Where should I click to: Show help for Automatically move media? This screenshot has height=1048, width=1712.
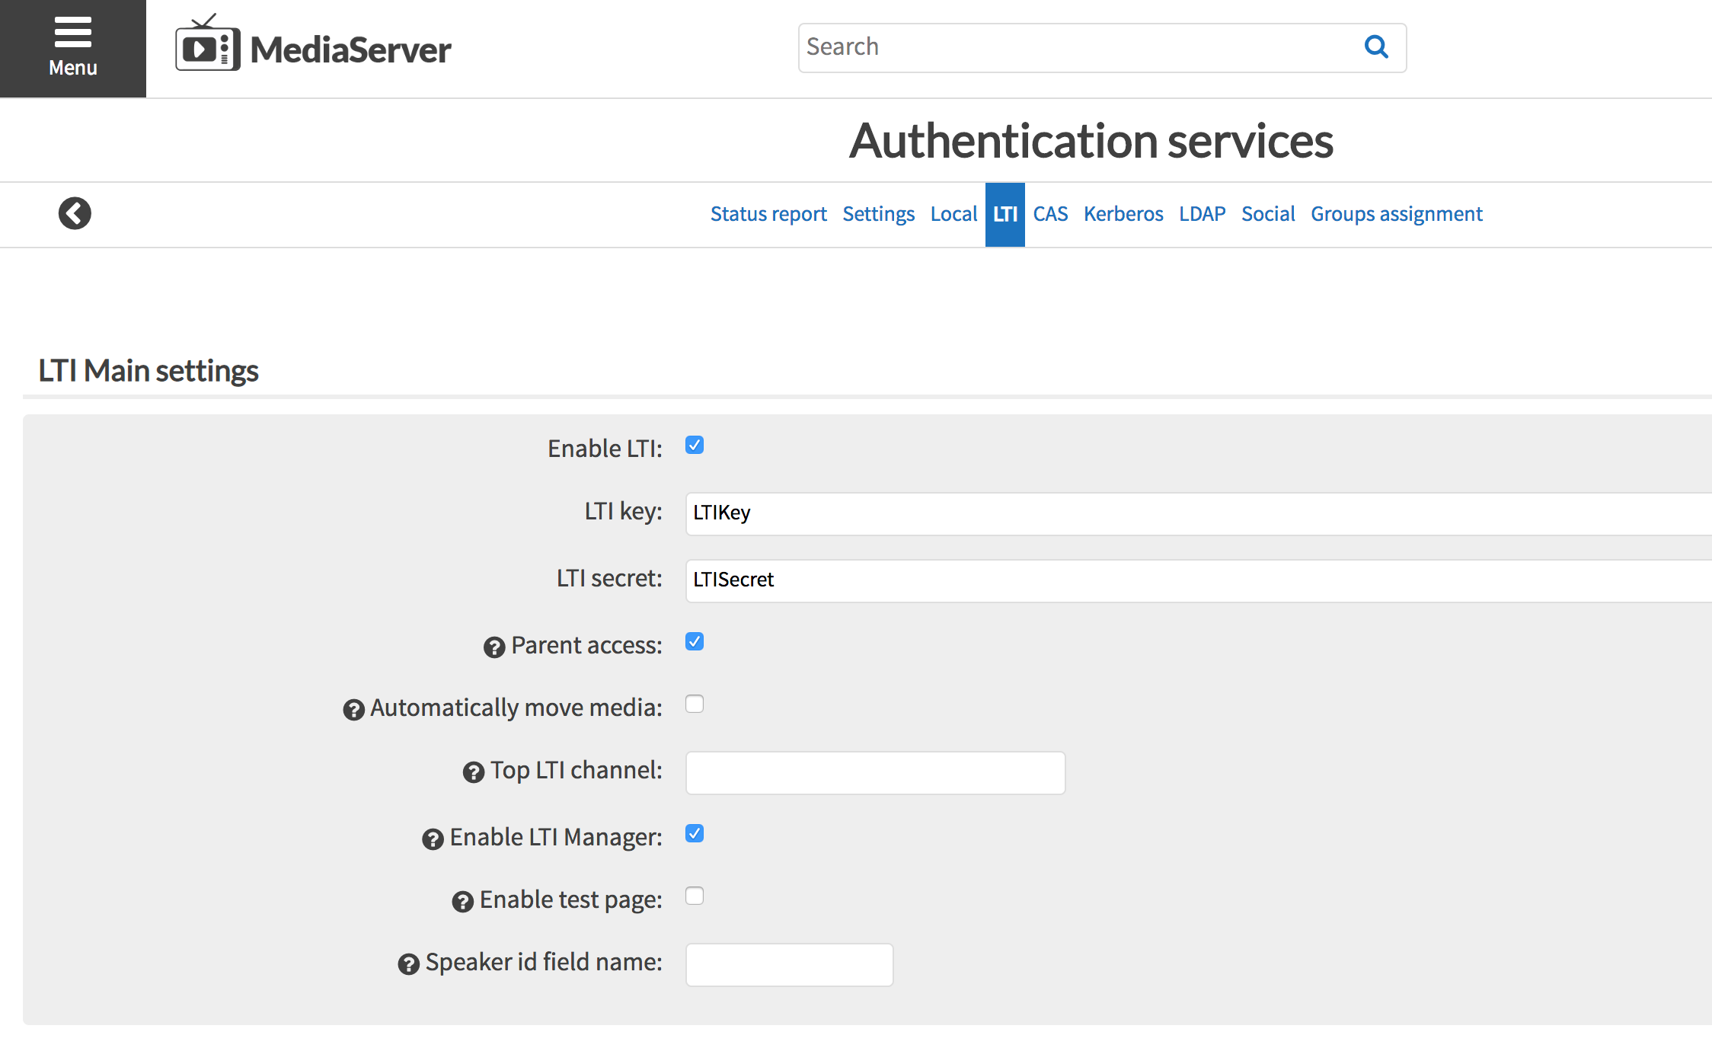tap(353, 710)
